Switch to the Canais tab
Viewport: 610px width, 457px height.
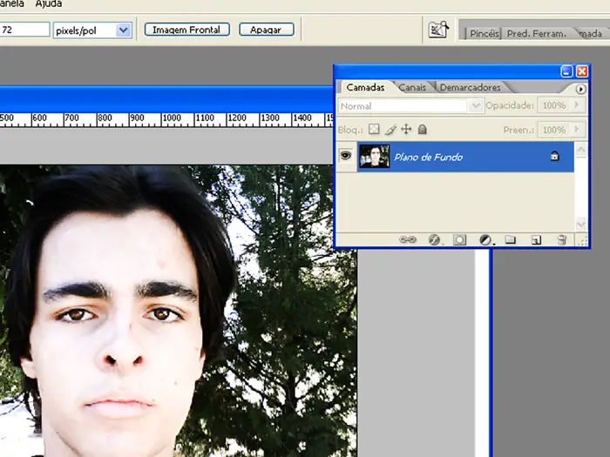(x=412, y=87)
